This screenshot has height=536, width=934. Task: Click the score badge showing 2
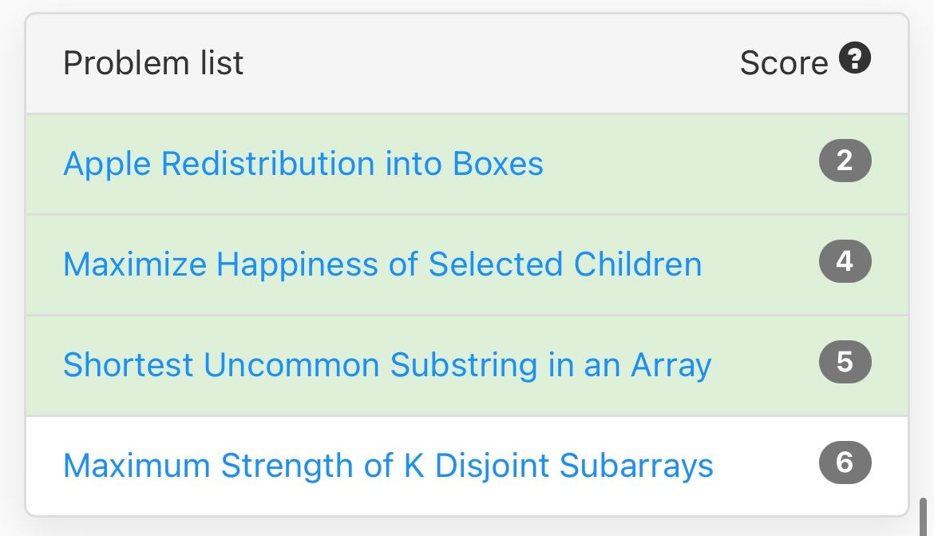[845, 161]
